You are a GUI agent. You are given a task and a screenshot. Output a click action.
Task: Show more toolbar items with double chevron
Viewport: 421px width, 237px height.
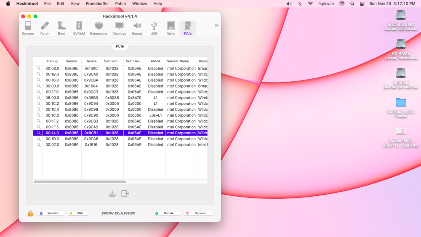(x=216, y=26)
